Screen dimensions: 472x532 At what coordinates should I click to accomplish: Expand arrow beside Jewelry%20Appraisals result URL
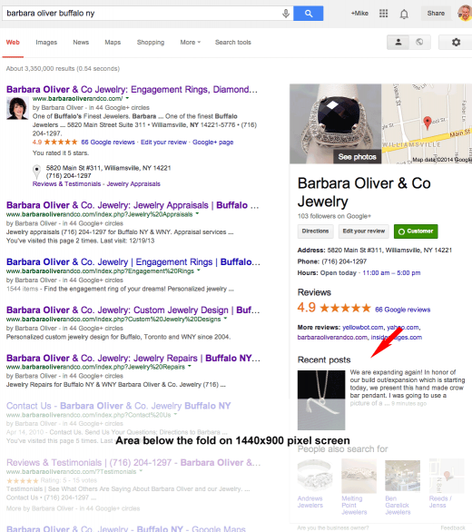tap(197, 214)
